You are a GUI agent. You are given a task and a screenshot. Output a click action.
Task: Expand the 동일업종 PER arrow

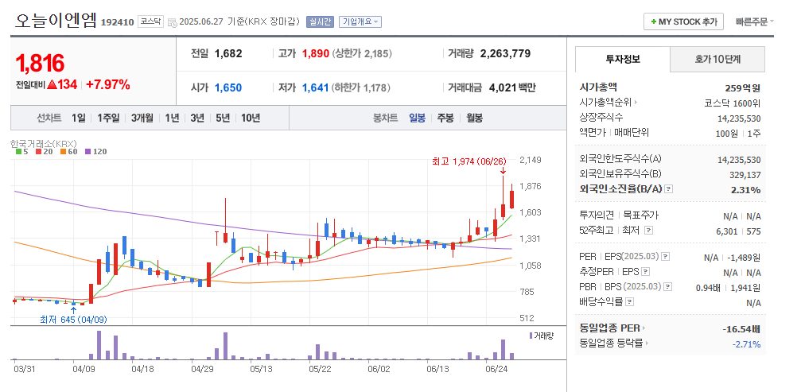tap(644, 328)
